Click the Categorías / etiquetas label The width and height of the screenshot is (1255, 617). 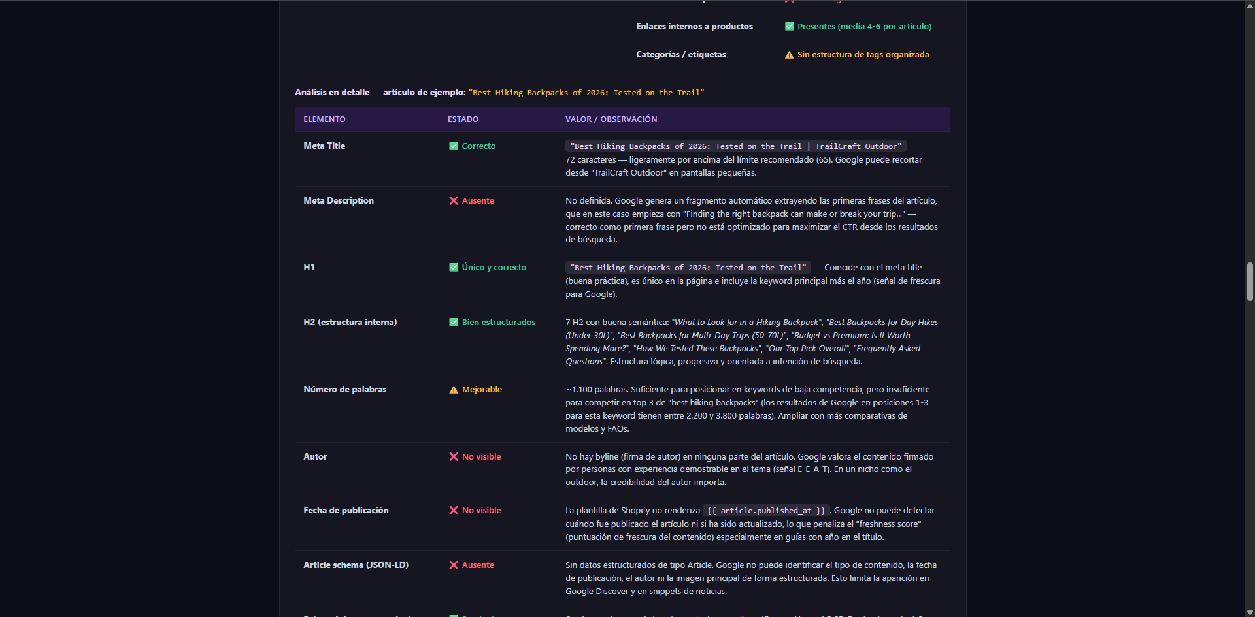click(681, 55)
